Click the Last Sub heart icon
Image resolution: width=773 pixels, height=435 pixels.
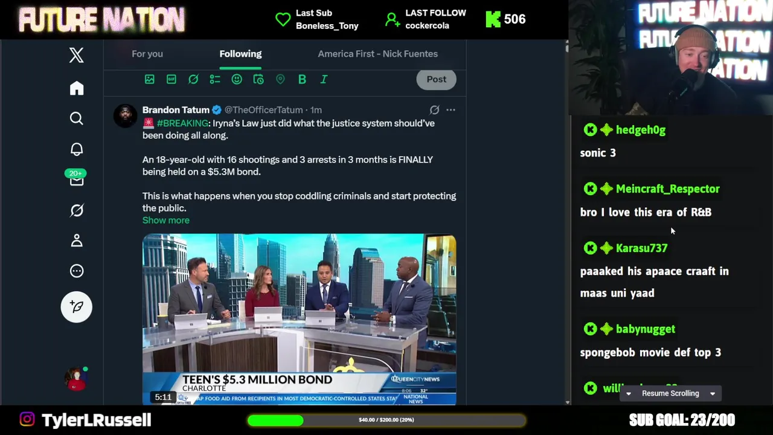[283, 19]
